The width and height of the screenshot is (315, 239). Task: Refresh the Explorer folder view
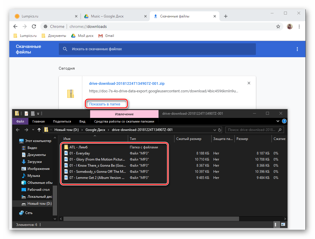[x=220, y=130]
